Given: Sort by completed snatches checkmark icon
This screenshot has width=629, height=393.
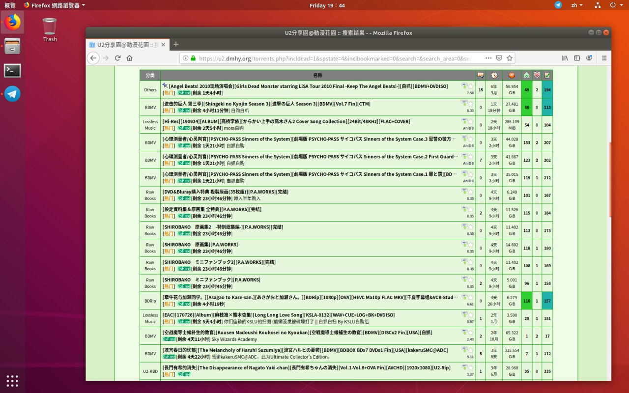Looking at the screenshot, I should point(547,75).
